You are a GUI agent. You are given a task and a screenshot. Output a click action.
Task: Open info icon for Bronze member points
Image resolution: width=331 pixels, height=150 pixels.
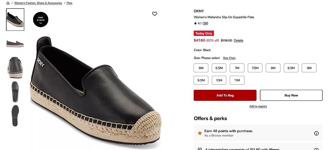[x=316, y=133]
